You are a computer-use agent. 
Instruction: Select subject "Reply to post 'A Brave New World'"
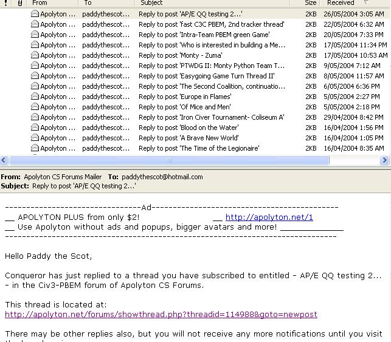tap(189, 138)
